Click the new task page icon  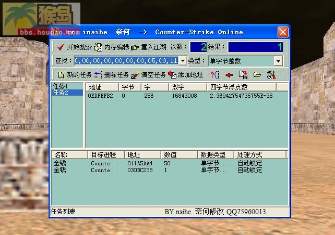61,75
